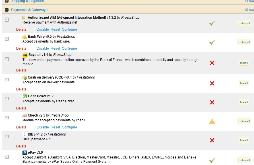Click the Cash on delivery module icon

click(25, 78)
